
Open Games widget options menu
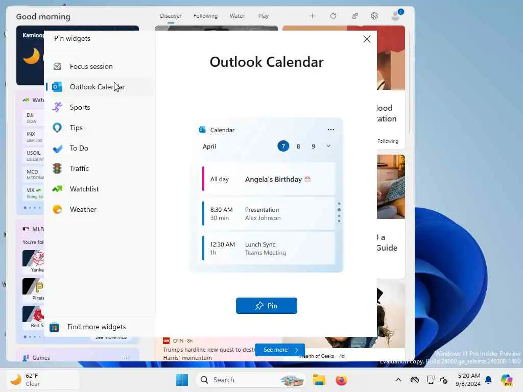(126, 358)
